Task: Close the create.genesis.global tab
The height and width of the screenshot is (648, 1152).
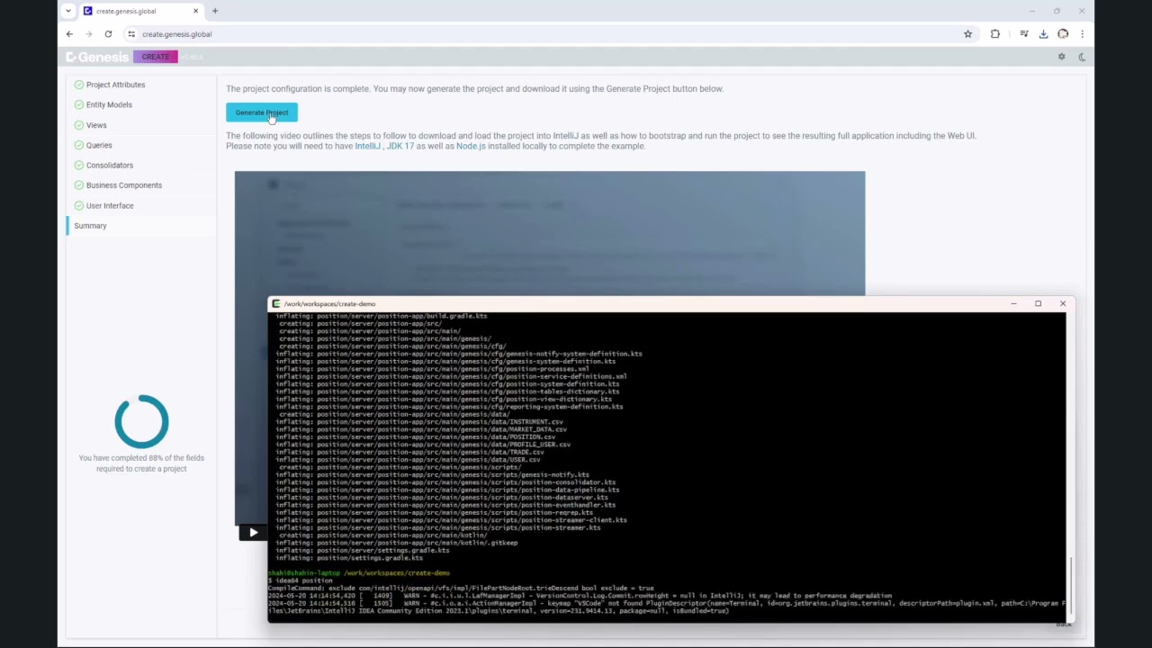Action: coord(197,11)
